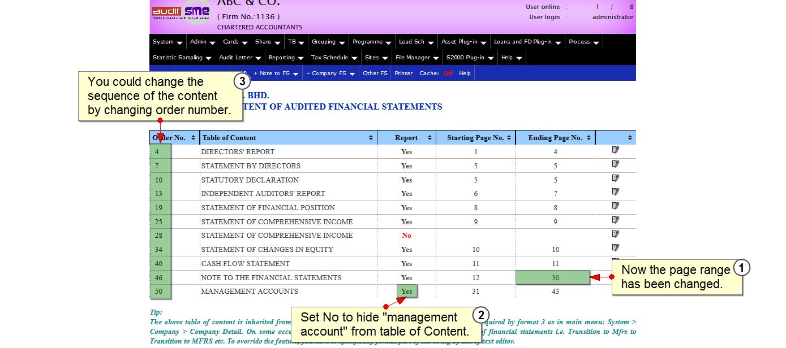Click edit icon for Independent Auditors' Report
The image size is (786, 348).
(x=615, y=192)
